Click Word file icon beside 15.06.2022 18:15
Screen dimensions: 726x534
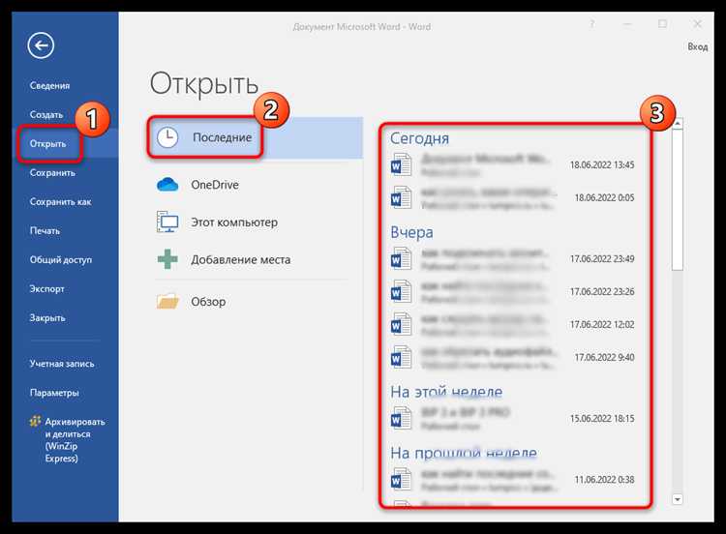[401, 419]
